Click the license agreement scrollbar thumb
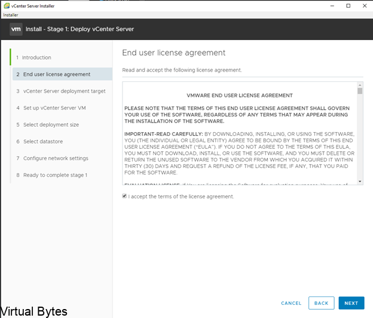 point(360,91)
